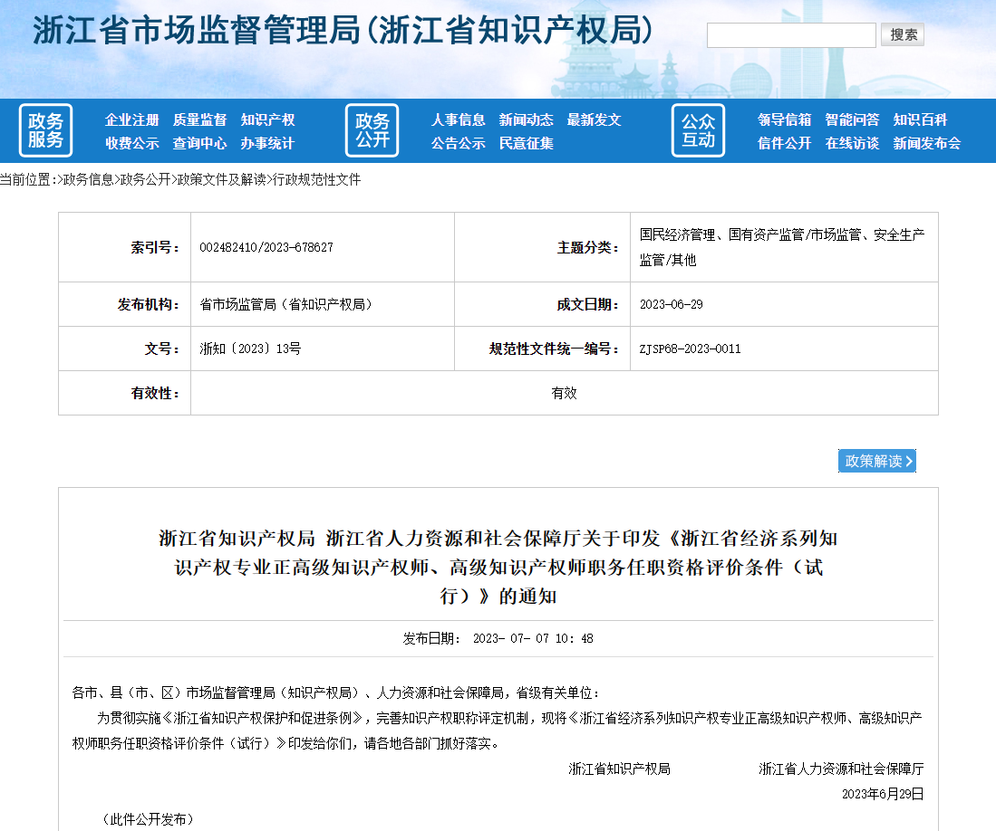Open the 公众互动 section badge
The image size is (996, 831).
(x=698, y=129)
